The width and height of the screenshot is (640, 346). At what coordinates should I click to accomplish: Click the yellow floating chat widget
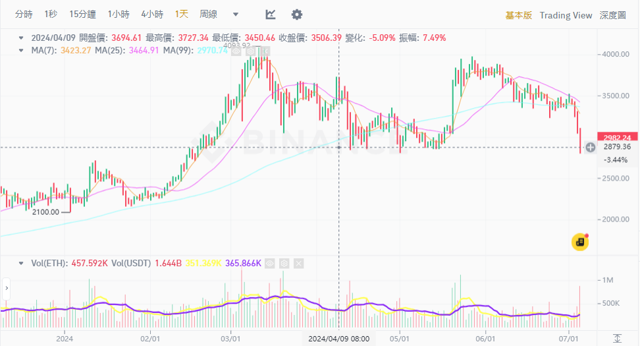tap(579, 242)
